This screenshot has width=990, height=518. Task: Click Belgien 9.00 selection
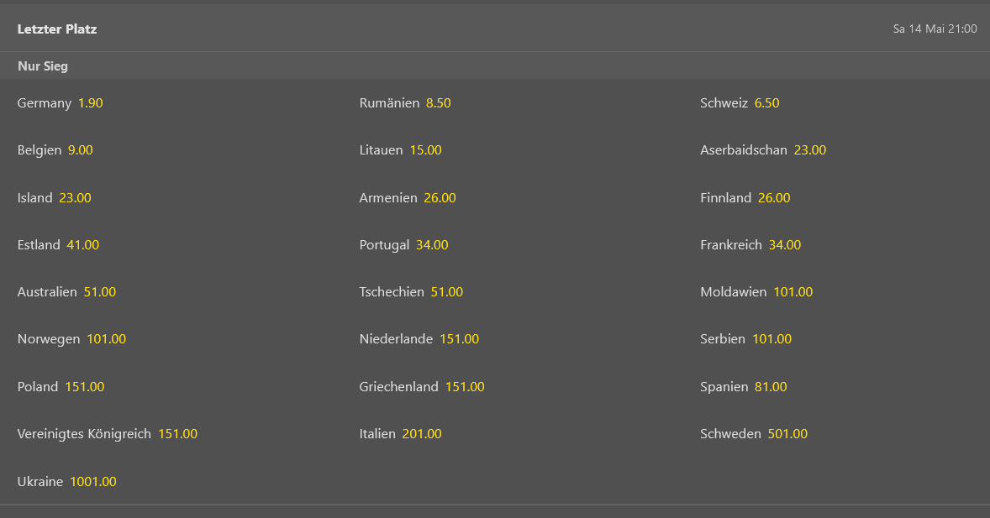[55, 150]
